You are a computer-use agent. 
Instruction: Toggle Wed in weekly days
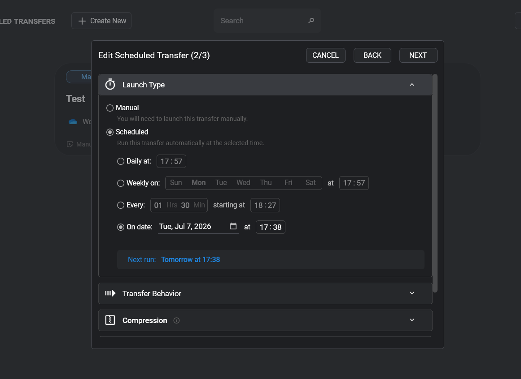pos(243,183)
